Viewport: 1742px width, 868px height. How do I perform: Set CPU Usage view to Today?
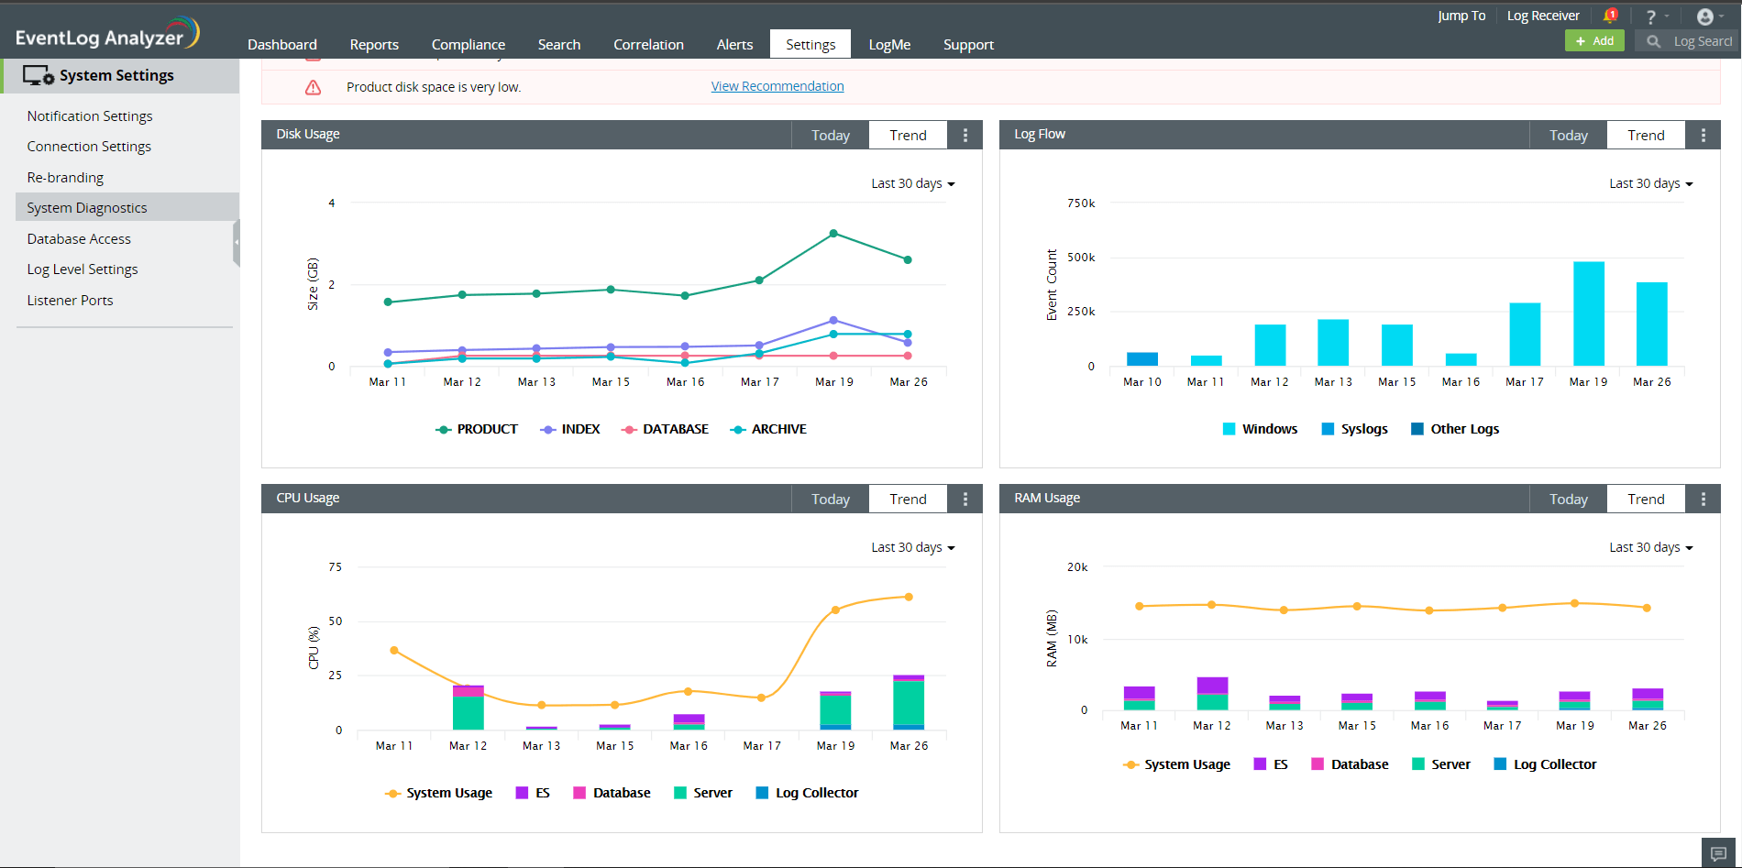(830, 500)
